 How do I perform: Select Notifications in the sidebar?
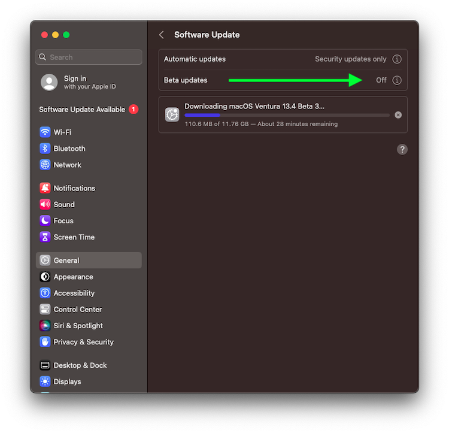click(89, 188)
